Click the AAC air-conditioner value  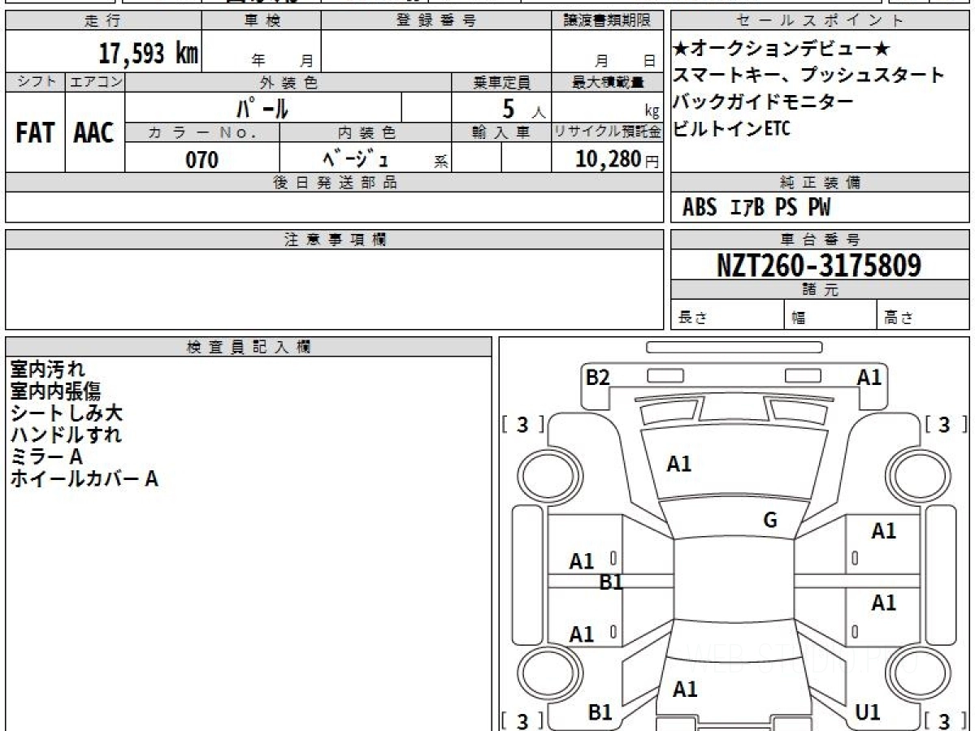(x=94, y=132)
